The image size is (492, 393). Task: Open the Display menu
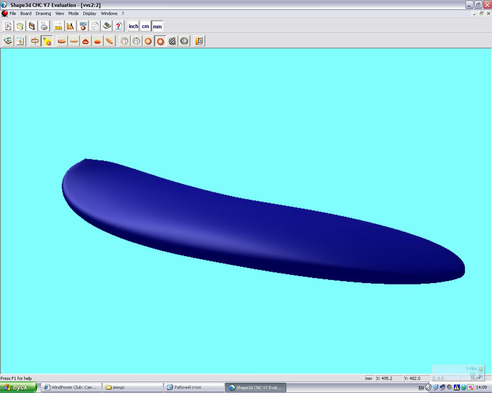(90, 13)
